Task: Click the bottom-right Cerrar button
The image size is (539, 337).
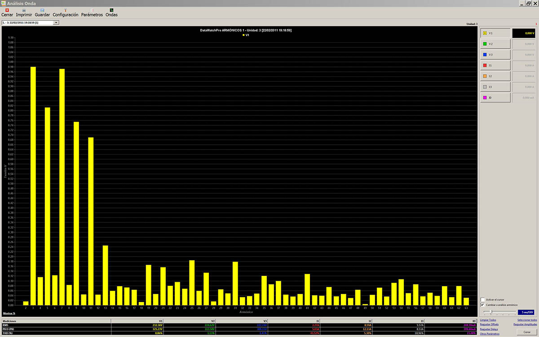Action: (526, 332)
